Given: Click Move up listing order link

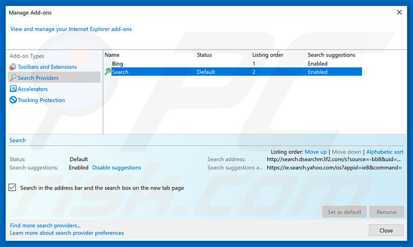Looking at the screenshot, I should pyautogui.click(x=316, y=152).
